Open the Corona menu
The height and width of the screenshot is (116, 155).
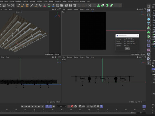(76, 1)
